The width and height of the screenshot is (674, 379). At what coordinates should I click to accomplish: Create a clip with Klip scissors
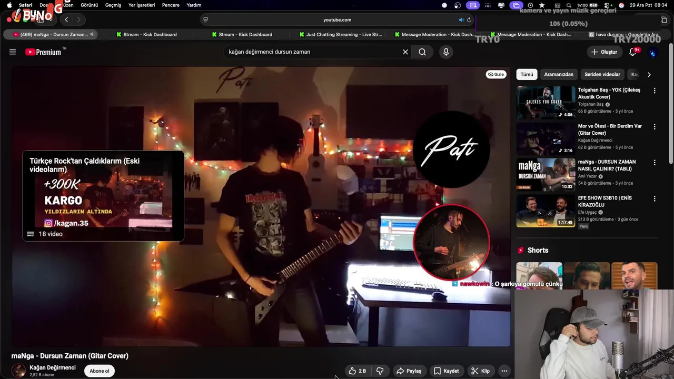tap(480, 371)
